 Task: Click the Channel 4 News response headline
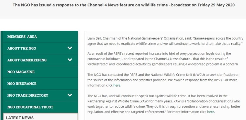click(x=124, y=6)
